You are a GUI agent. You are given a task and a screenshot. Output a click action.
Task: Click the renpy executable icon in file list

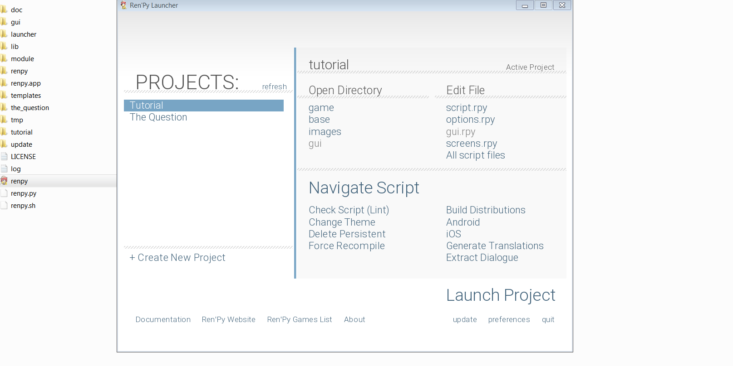[x=4, y=181]
